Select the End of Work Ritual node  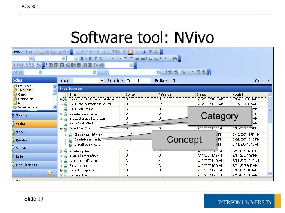pyautogui.click(x=81, y=124)
